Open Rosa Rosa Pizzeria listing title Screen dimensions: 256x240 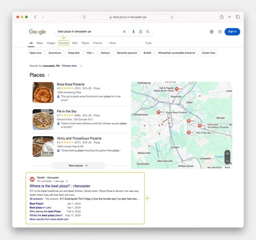pos(70,84)
